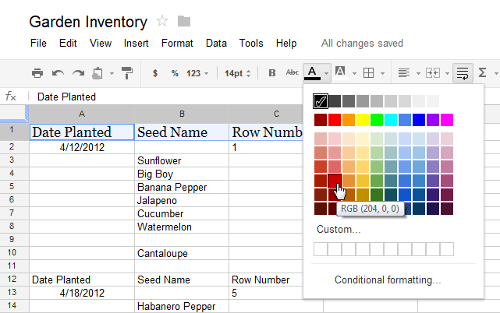Click the folder icon beside the title
Screen dimensions: 500x313
[x=184, y=21]
